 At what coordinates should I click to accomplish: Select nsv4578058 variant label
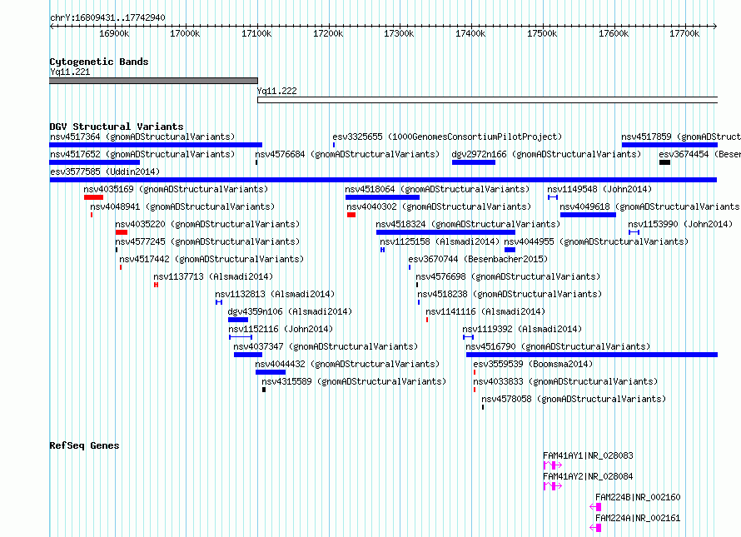[x=574, y=399]
